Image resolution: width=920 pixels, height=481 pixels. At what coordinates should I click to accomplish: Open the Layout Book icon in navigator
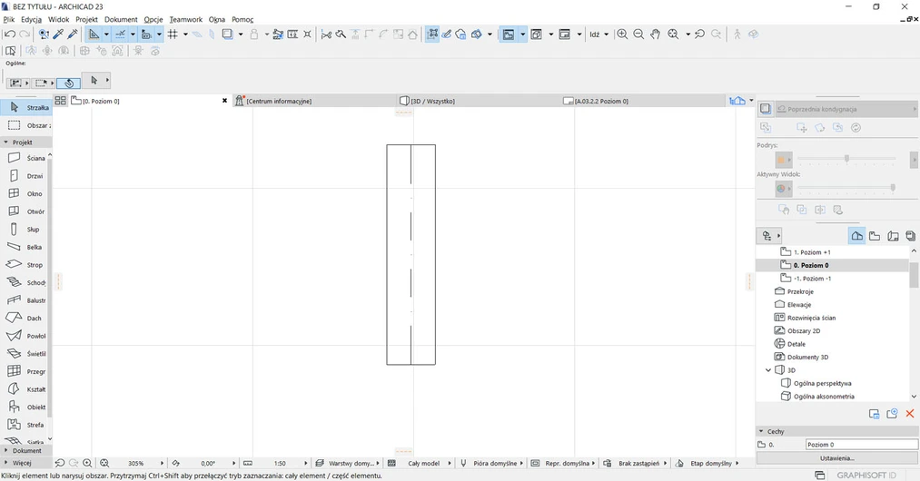(893, 236)
